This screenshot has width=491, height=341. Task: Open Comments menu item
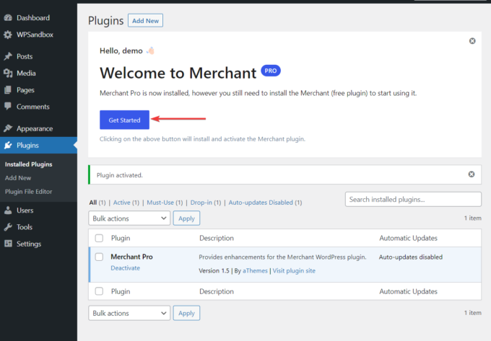(38, 107)
